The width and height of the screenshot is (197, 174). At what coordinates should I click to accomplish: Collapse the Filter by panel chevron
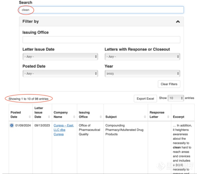(x=178, y=22)
